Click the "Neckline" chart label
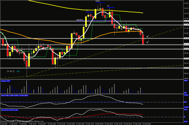 [x=80, y=20]
